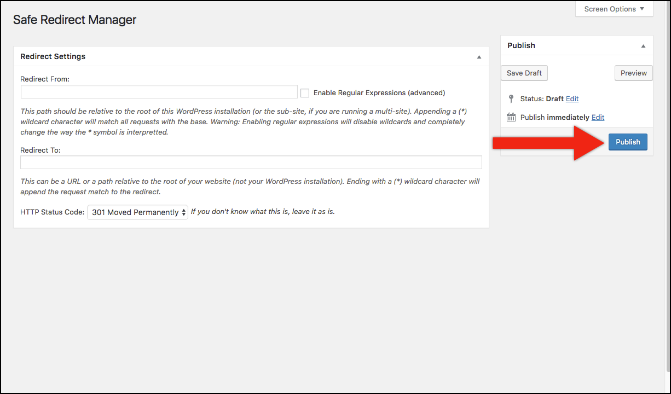Screen dimensions: 671x394
Task: Click the Redirect Settings panel title
Action: click(x=53, y=56)
